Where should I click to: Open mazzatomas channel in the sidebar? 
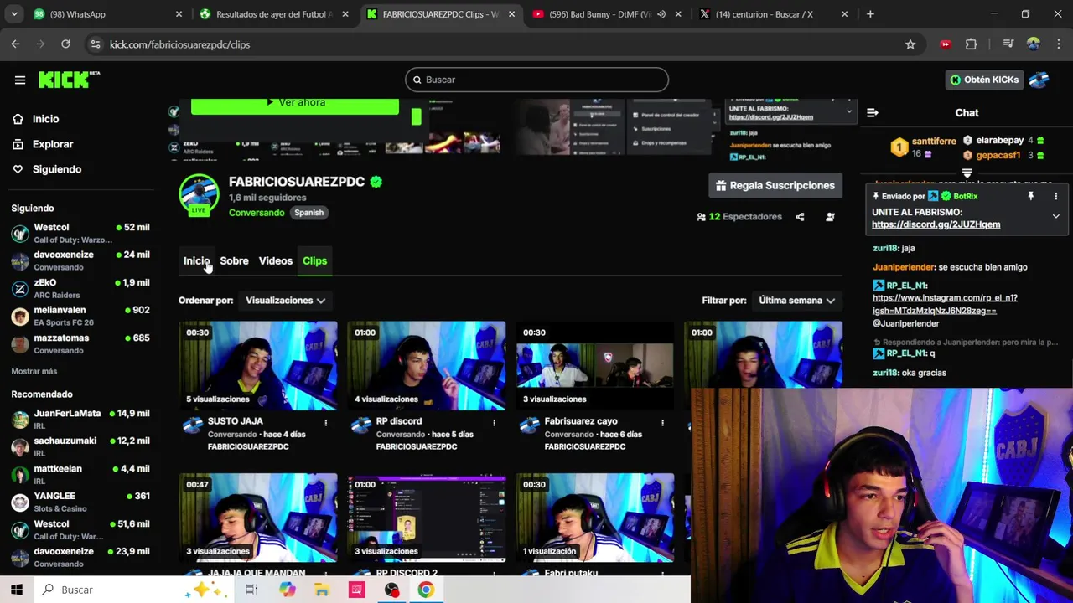[80, 343]
